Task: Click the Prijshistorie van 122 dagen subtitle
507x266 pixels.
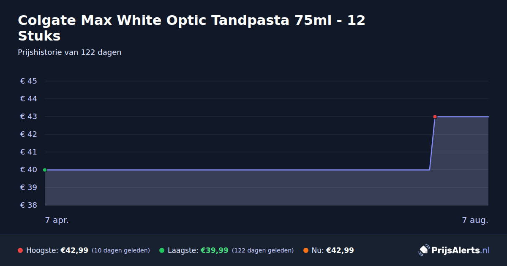Action: point(70,52)
